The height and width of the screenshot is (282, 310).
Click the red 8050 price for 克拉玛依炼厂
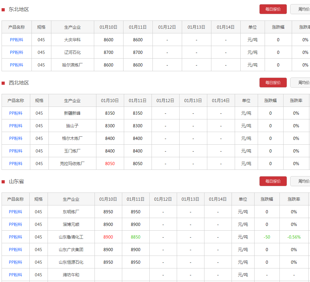110,164
